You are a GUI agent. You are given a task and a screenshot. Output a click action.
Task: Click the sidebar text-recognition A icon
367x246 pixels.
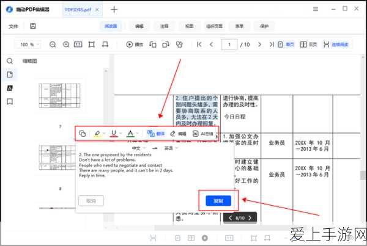coord(10,88)
